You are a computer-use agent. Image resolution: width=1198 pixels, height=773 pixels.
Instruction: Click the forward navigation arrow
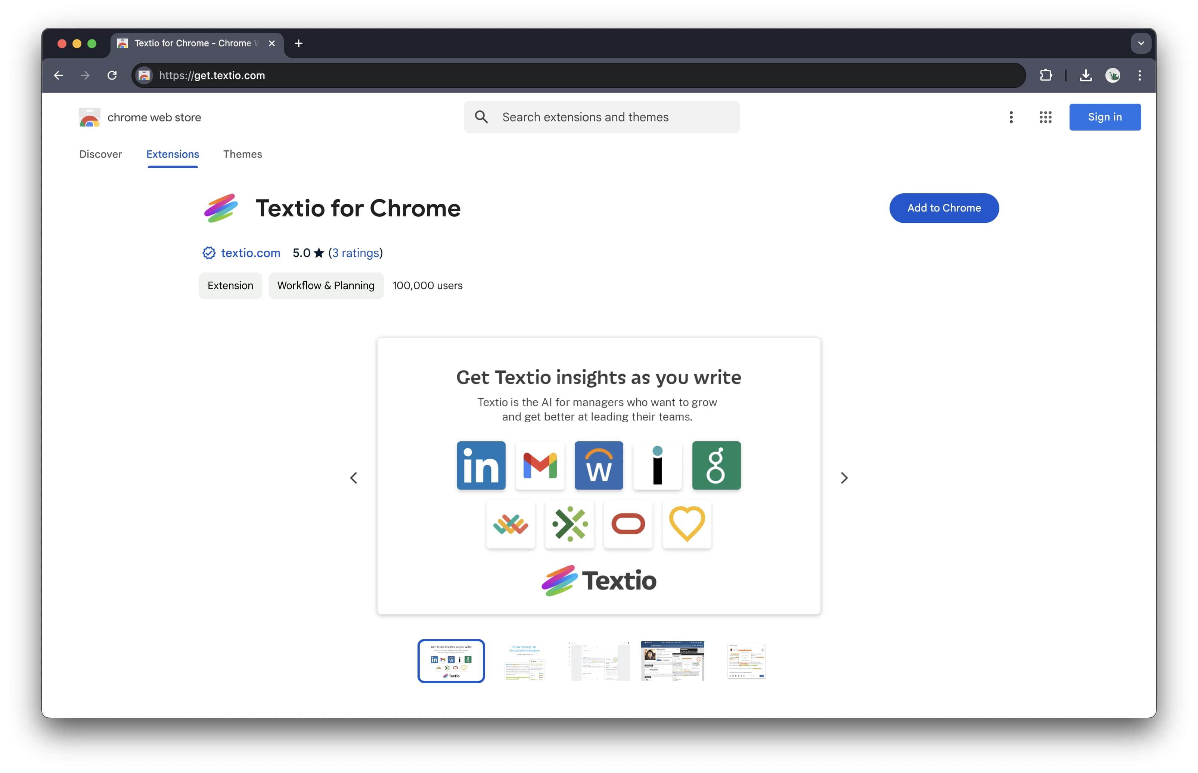click(x=85, y=75)
